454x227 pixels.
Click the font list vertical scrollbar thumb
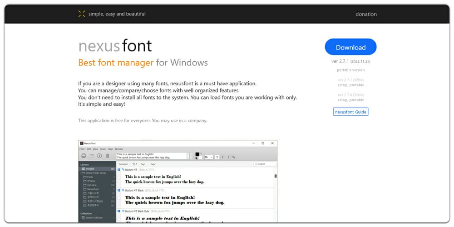(276, 176)
